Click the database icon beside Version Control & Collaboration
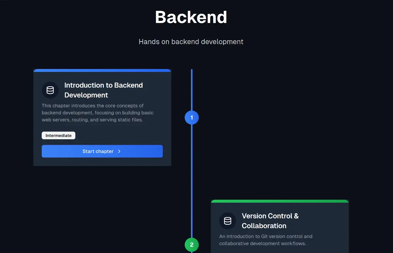The image size is (393, 253). (228, 221)
